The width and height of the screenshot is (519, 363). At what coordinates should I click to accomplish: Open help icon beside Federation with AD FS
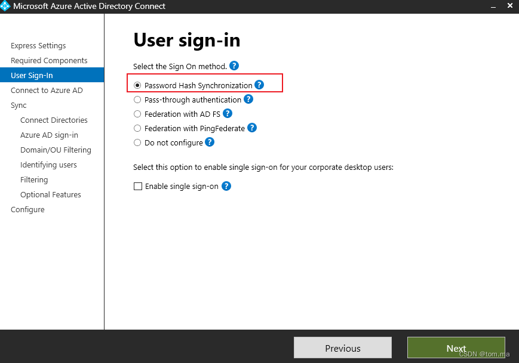[228, 114]
